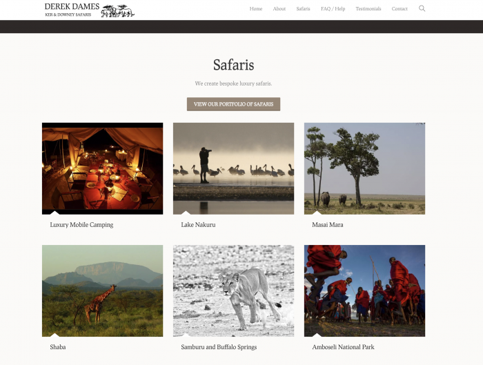Click the Luxury Mobile Camping caption link

pos(81,225)
